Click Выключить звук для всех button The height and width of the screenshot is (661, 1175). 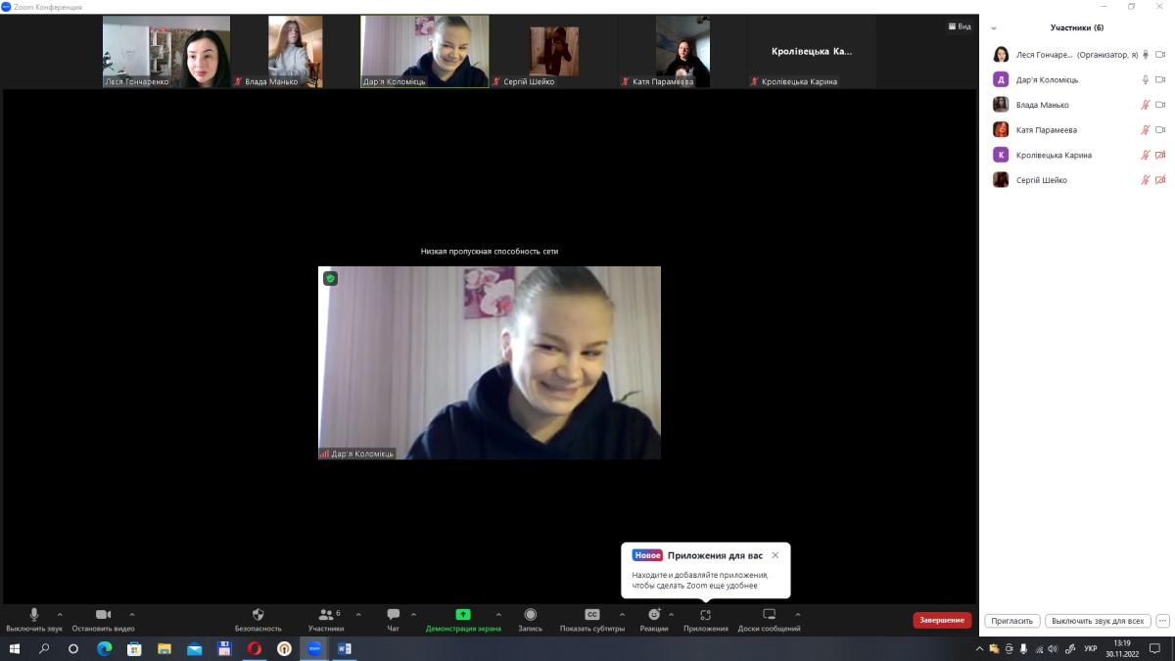1097,621
